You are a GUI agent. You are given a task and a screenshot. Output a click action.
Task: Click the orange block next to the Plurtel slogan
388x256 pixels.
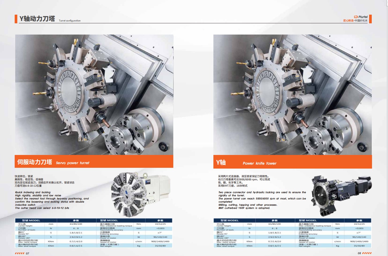tap(370, 19)
